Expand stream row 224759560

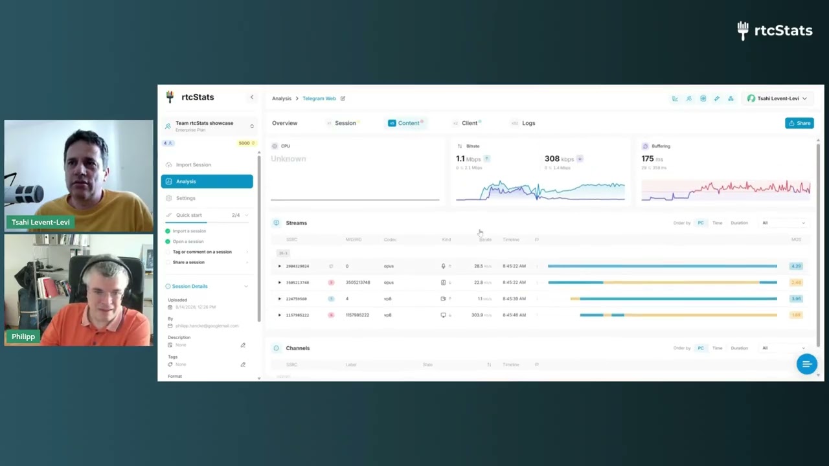pyautogui.click(x=280, y=299)
